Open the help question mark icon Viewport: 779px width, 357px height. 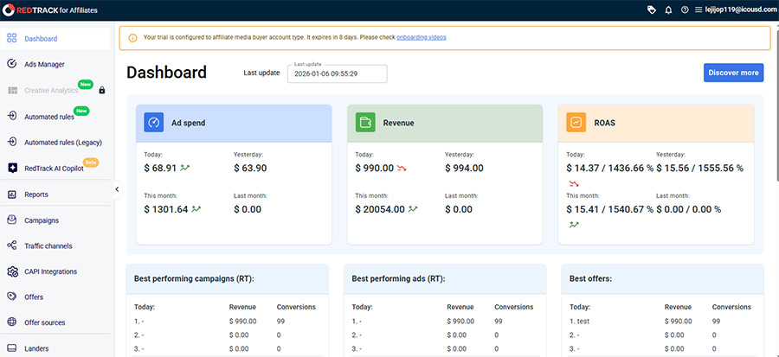685,10
